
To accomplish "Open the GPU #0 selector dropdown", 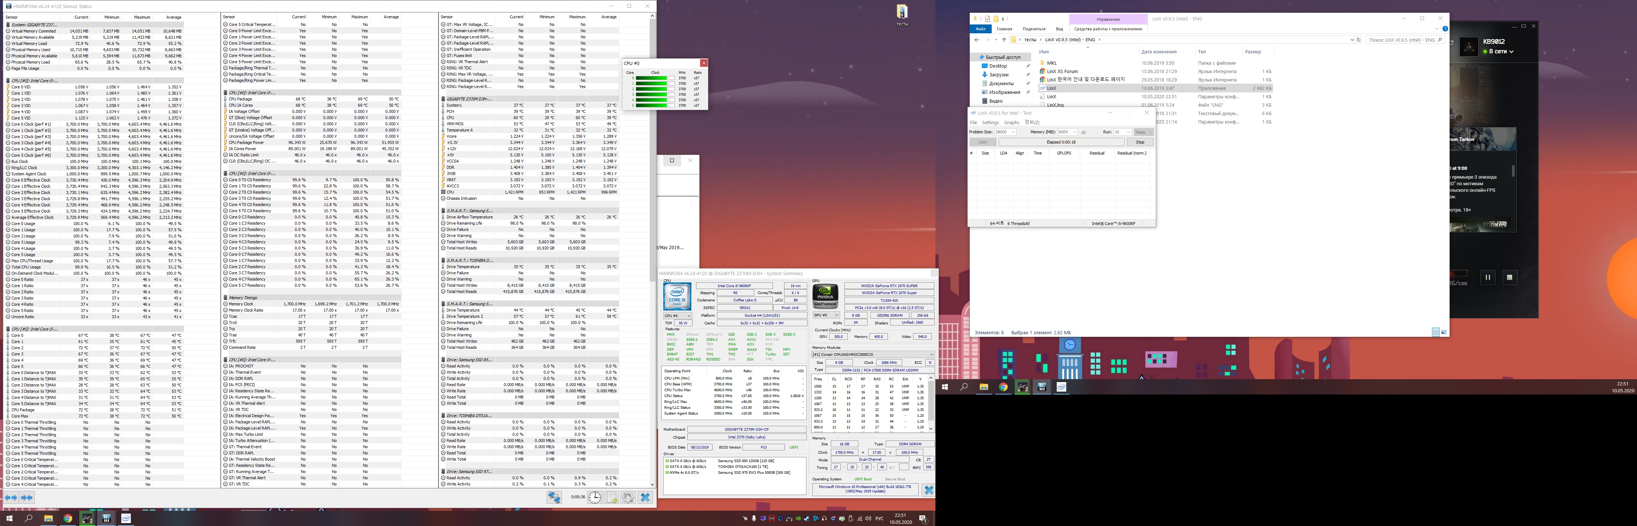I will pos(826,315).
